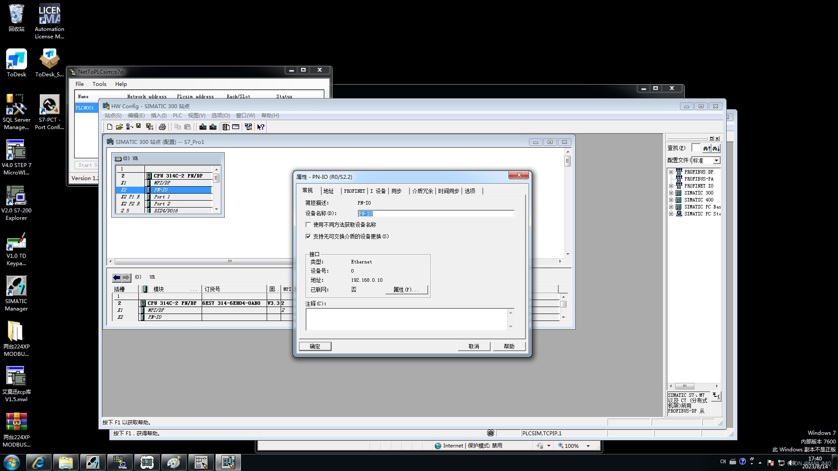Click the Copy toolbar icon

[178, 127]
